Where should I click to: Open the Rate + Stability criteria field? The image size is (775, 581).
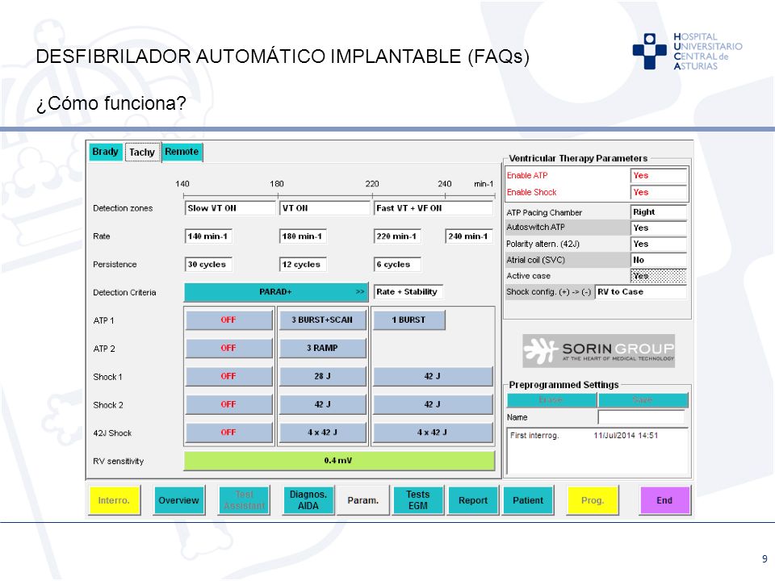[408, 292]
